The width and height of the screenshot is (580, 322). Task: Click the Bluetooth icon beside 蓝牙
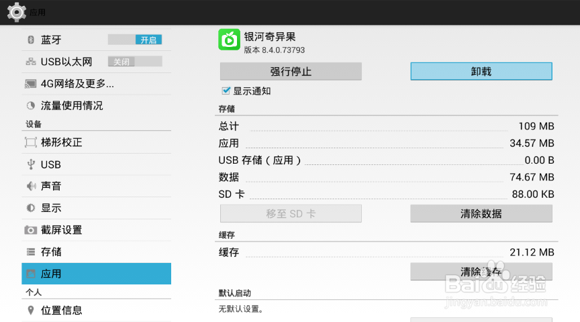point(31,40)
